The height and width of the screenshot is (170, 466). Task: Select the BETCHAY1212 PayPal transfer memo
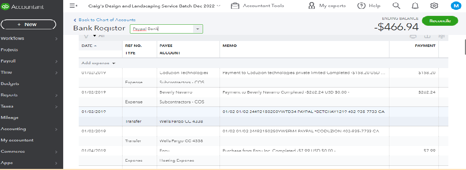click(x=304, y=112)
